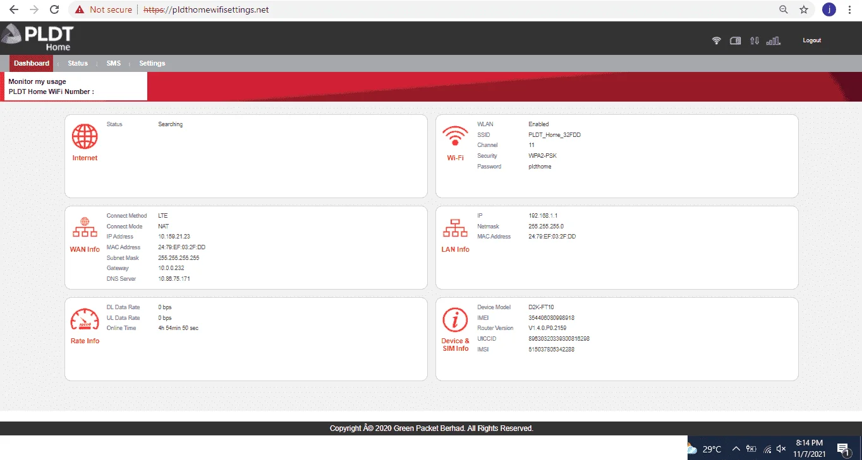Show hidden system tray icons
Screen dimensions: 862x460
[x=736, y=449]
